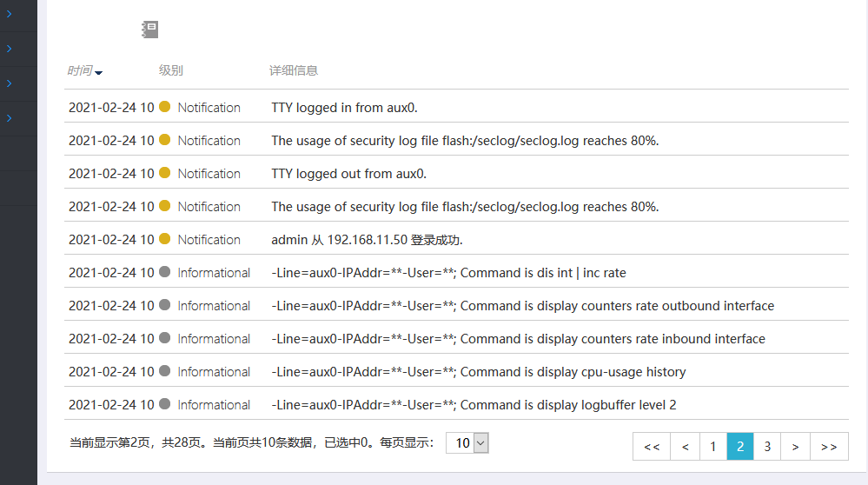Sort by the 时间 column header arrow

[x=98, y=72]
